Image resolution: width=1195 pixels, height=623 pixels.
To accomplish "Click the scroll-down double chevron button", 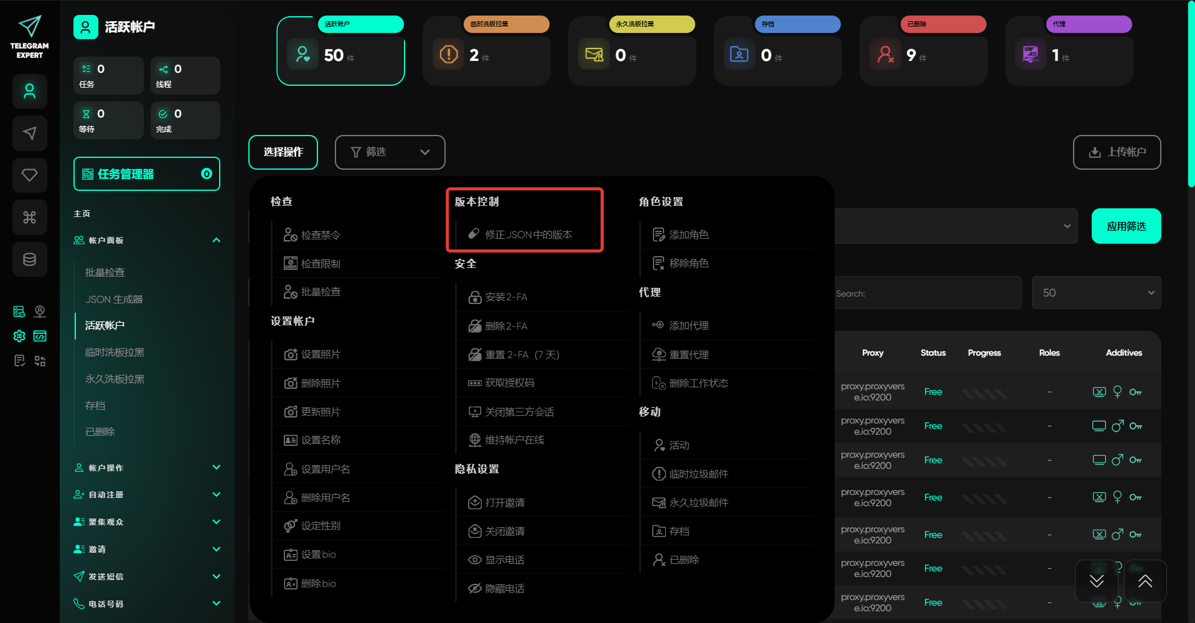I will point(1097,581).
